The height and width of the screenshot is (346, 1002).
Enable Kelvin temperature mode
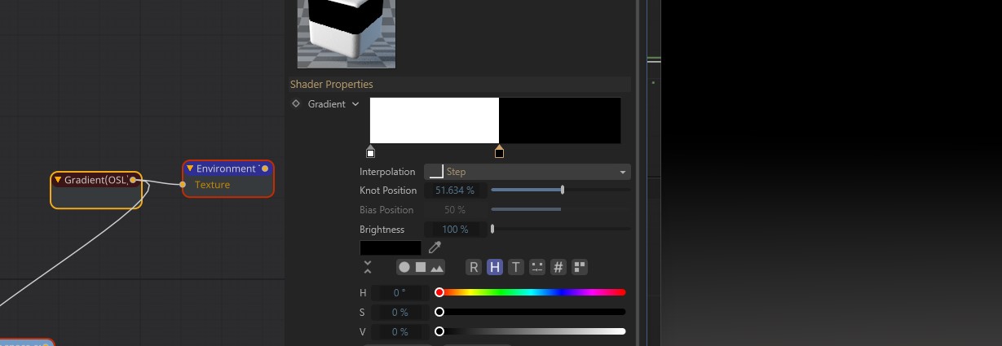click(515, 267)
